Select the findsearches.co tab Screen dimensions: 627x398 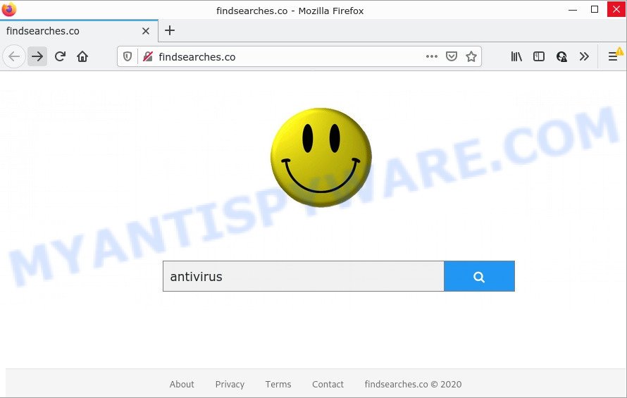79,31
